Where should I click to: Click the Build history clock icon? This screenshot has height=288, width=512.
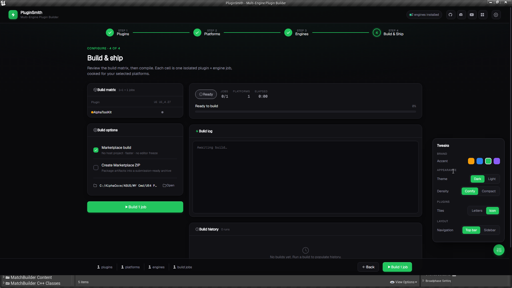(x=197, y=229)
